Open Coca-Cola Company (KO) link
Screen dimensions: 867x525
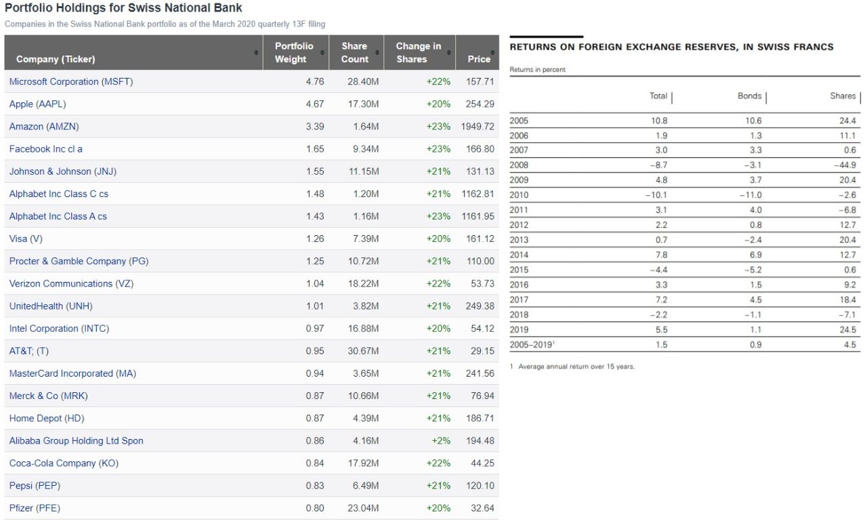point(63,463)
